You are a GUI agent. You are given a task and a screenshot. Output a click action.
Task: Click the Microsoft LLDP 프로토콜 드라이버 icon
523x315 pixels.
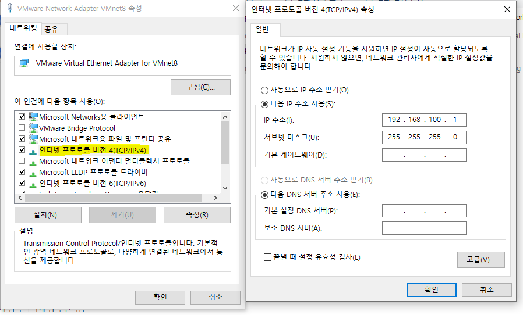pos(33,174)
